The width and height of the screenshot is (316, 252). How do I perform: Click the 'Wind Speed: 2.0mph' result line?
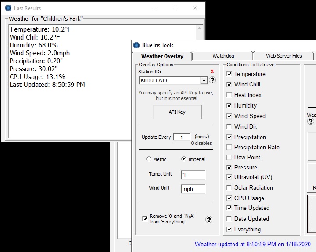pyautogui.click(x=39, y=53)
